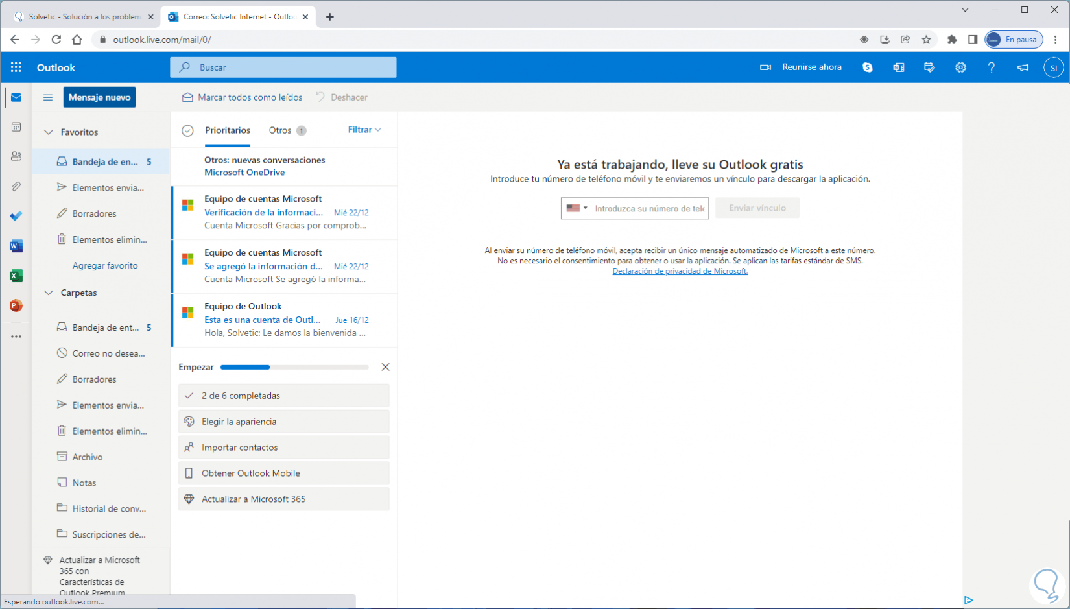
Task: Open Declaración de privacidad de Microsoft link
Action: pyautogui.click(x=680, y=271)
